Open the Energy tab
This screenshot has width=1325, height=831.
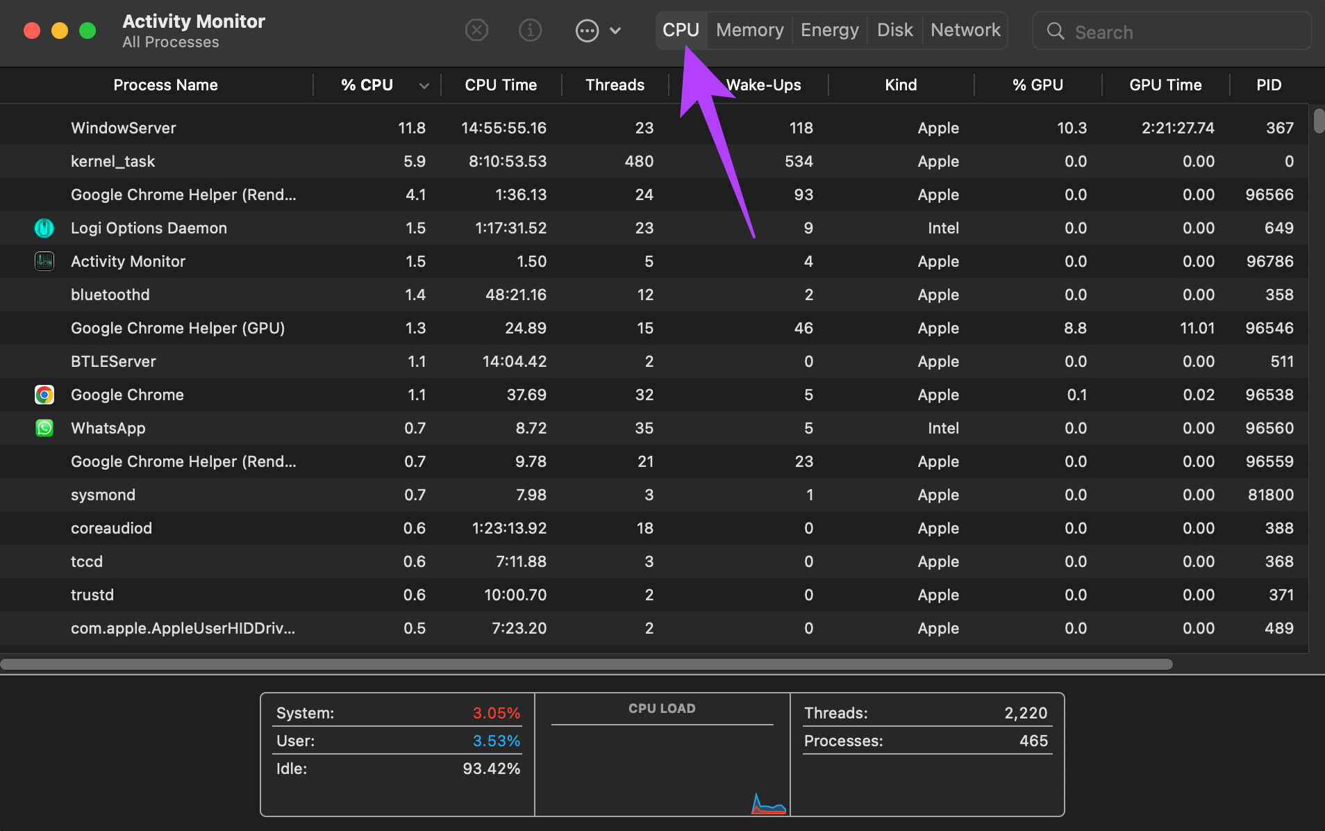[x=830, y=31]
